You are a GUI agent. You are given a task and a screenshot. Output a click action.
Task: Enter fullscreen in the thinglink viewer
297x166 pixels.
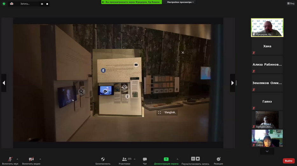[160, 113]
